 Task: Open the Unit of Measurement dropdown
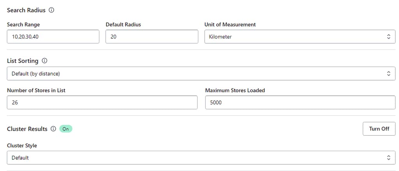(300, 37)
